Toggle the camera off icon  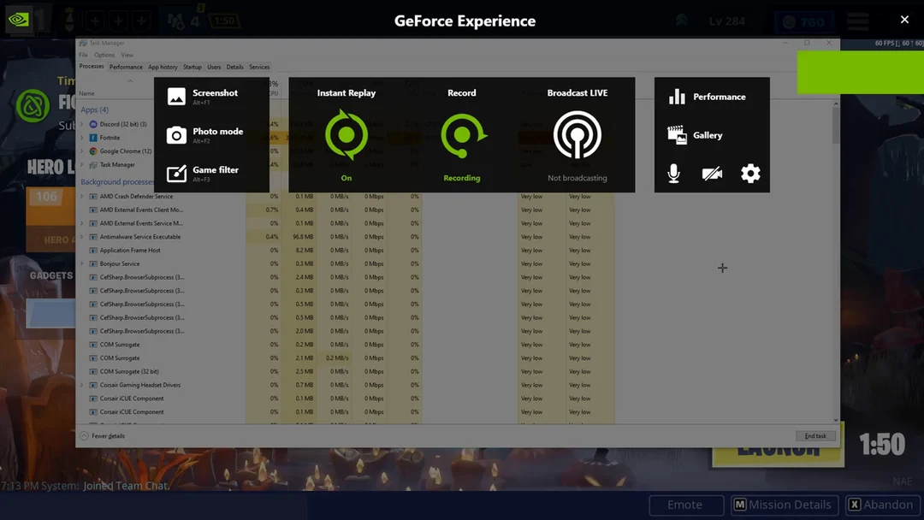pyautogui.click(x=712, y=174)
